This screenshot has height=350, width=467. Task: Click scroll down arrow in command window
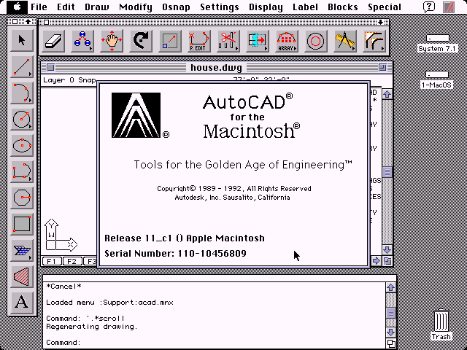pyautogui.click(x=391, y=332)
